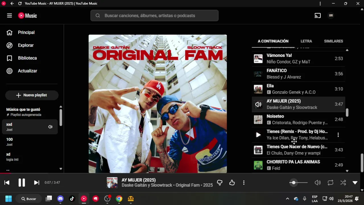364x205 pixels.
Task: Play Ella by Gonzalo Genek
Action: 298,89
